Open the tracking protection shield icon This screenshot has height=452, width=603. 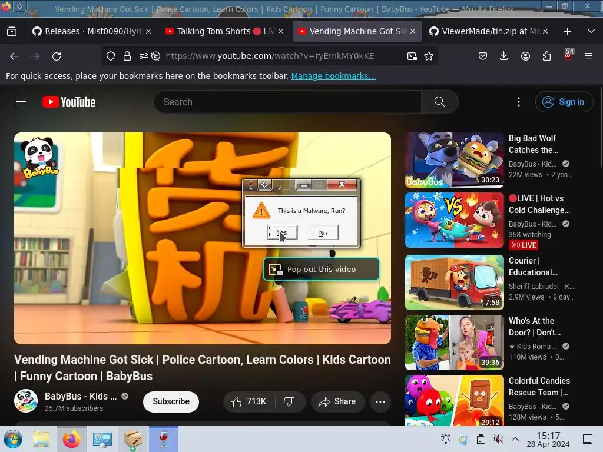pyautogui.click(x=111, y=56)
